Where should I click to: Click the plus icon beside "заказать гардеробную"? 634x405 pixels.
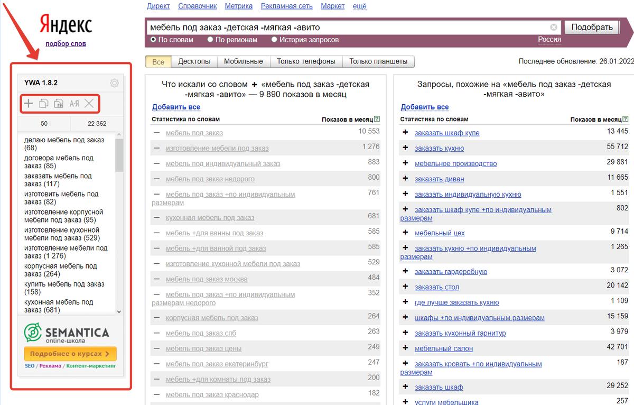point(405,271)
